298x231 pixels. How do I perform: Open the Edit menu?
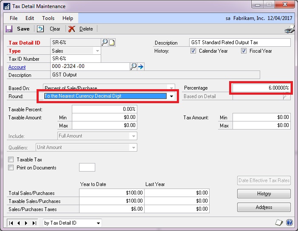pos(30,18)
